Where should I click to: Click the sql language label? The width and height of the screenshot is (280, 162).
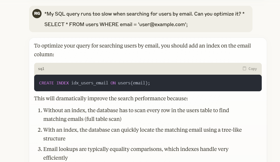pyautogui.click(x=41, y=69)
